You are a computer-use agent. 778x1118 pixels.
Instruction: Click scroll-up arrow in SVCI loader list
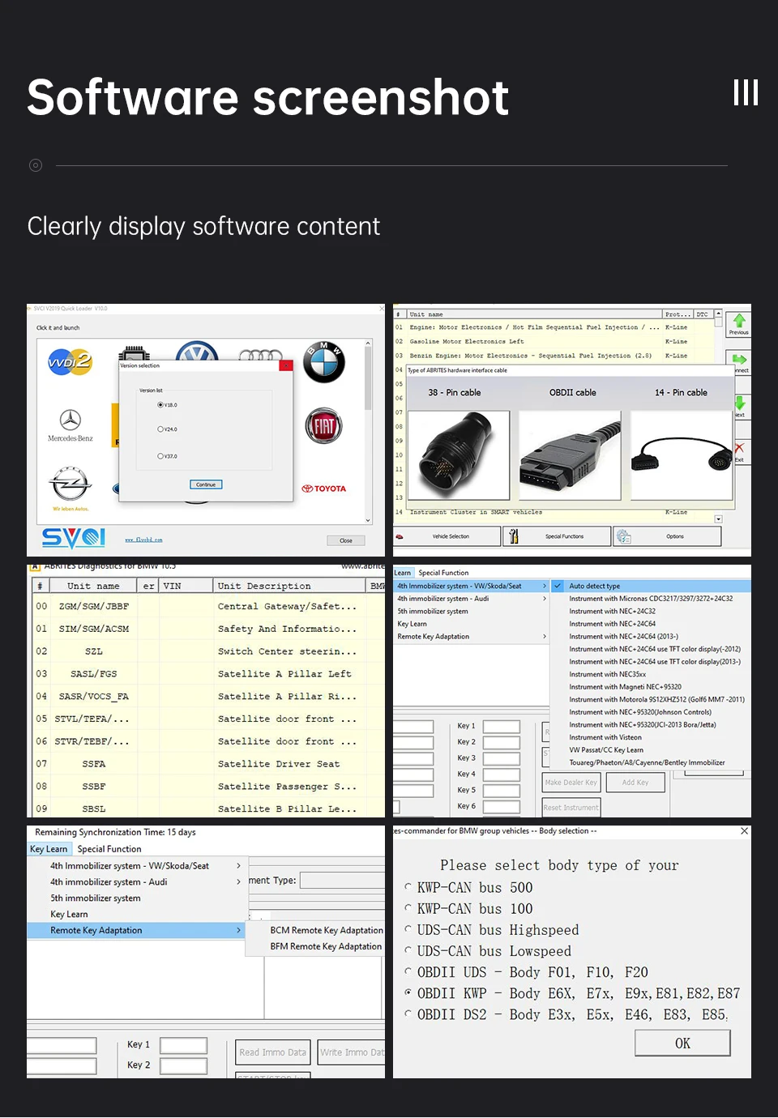[x=368, y=344]
